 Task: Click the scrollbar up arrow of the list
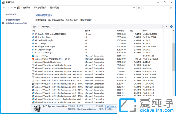pos(174,30)
